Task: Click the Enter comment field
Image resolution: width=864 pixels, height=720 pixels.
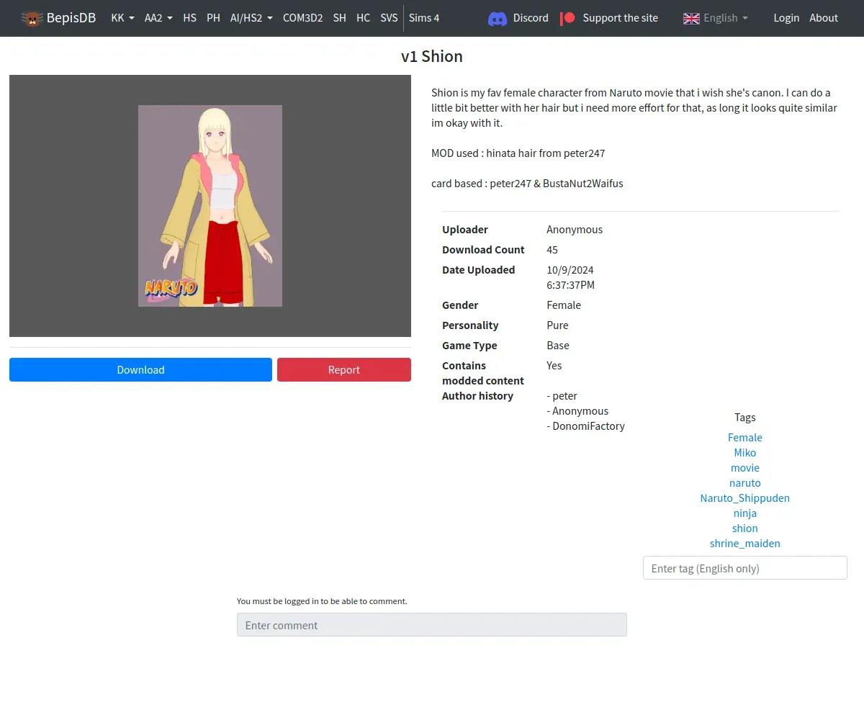Action: [432, 625]
